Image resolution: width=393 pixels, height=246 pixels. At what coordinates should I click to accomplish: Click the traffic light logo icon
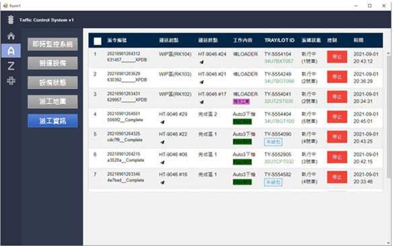click(11, 19)
